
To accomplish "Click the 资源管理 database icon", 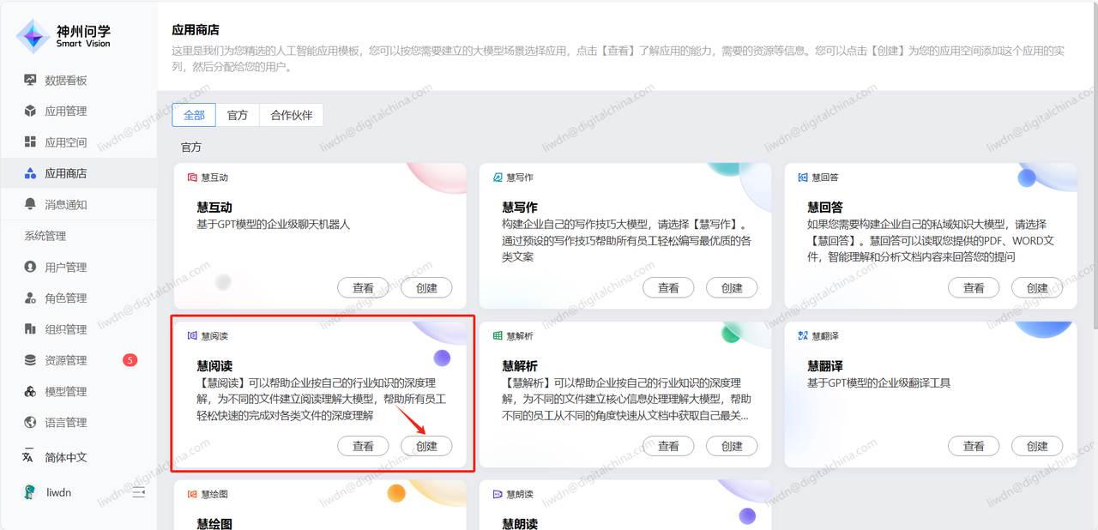I will pyautogui.click(x=30, y=361).
